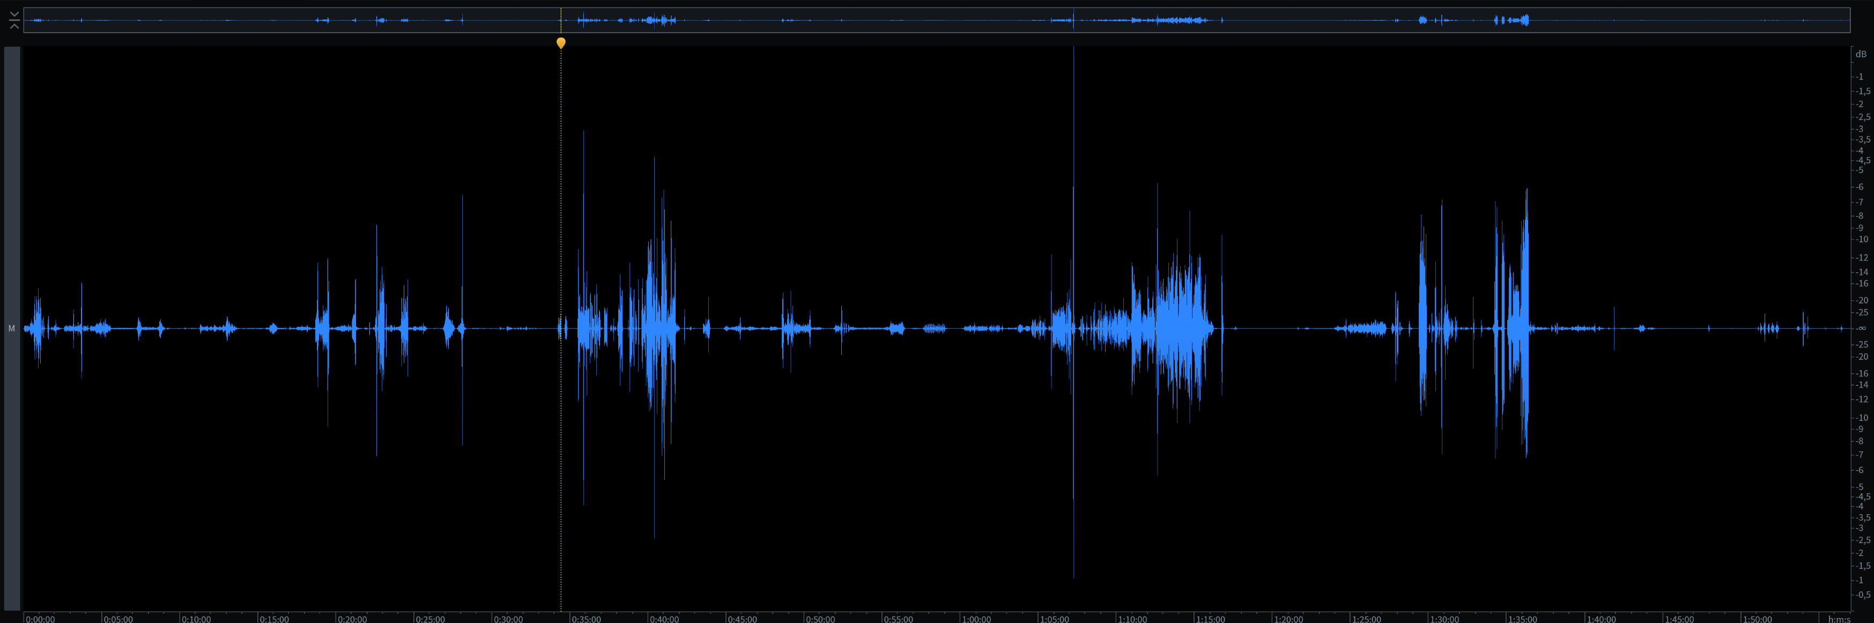Click the 1:00:00 mark on time ruler
The width and height of the screenshot is (1874, 623).
pos(975,619)
